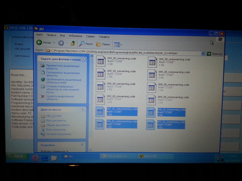Select file icon for 007_01_noicewarning.code
Screen dimensions: 242x181
coord(100,112)
